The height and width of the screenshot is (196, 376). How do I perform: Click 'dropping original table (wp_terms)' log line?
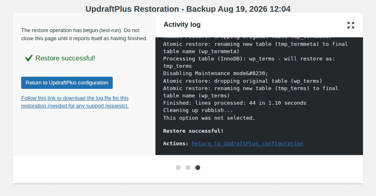(243, 81)
